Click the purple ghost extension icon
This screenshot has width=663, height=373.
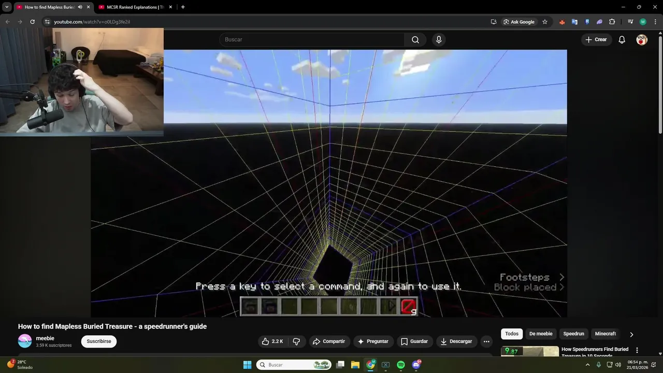click(x=599, y=22)
